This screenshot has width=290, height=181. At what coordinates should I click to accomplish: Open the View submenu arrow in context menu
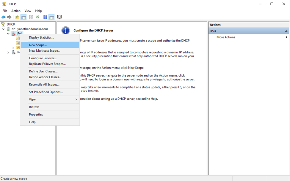tap(76, 99)
